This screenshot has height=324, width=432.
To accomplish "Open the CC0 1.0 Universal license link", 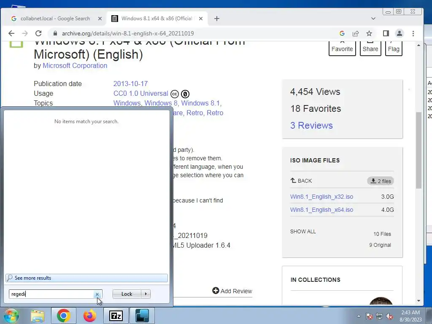I will coord(141,93).
